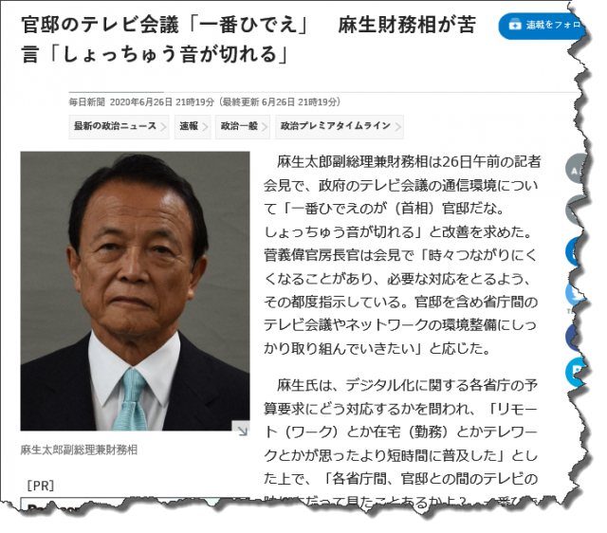Click the 毎日新聞 source name in dateline

pos(87,102)
